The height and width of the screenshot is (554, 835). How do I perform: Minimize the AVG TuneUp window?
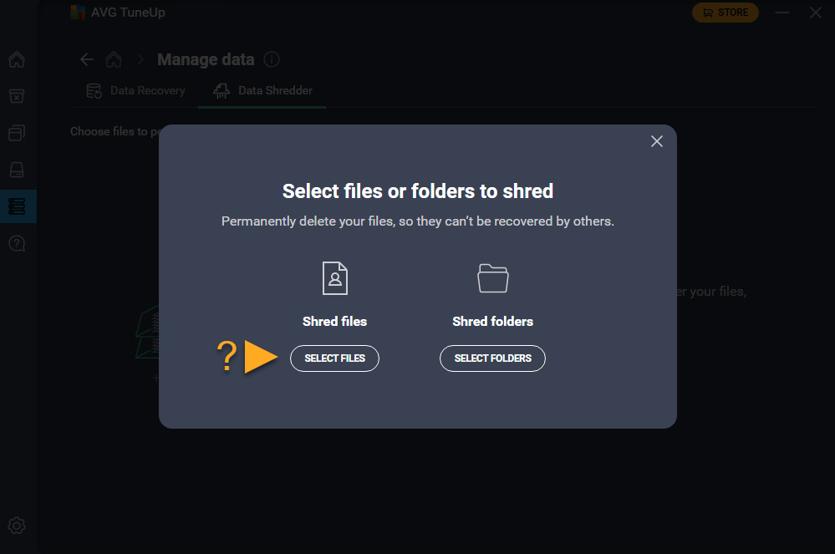coord(782,13)
